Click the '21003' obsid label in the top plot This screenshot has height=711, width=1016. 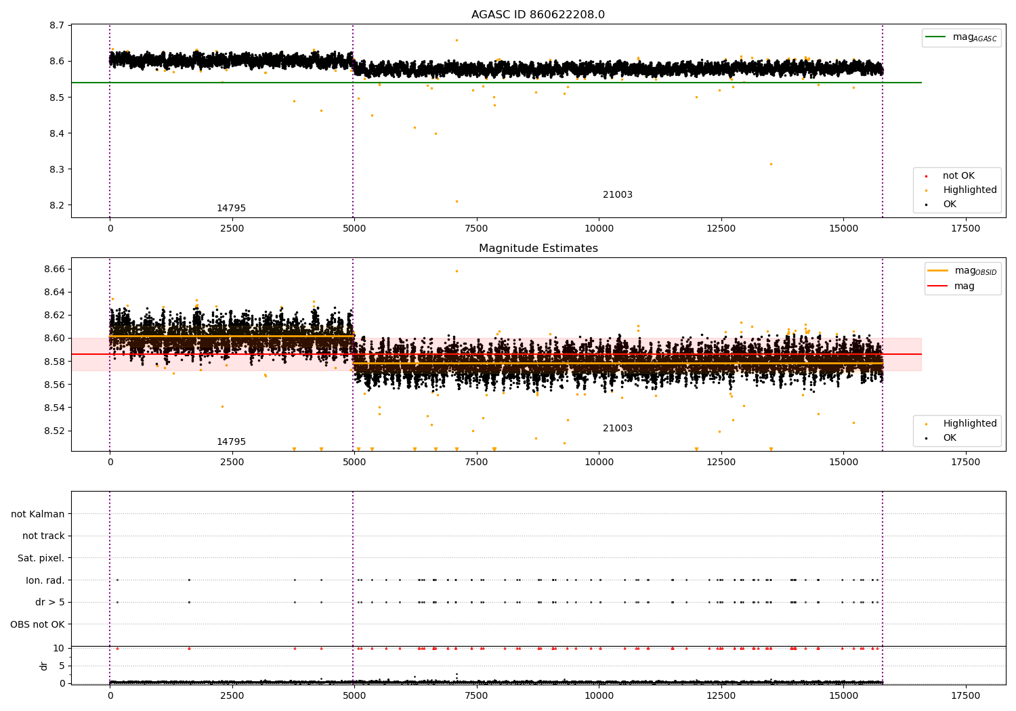point(618,195)
